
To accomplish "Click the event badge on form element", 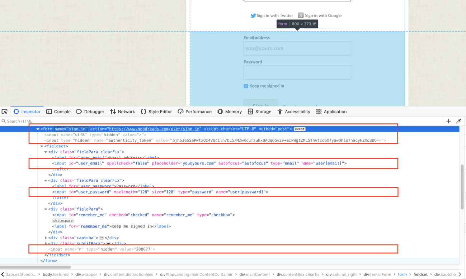I will [x=300, y=129].
